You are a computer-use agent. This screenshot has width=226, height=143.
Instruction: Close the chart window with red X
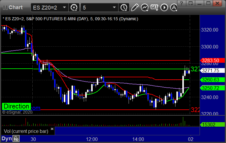[217, 3]
